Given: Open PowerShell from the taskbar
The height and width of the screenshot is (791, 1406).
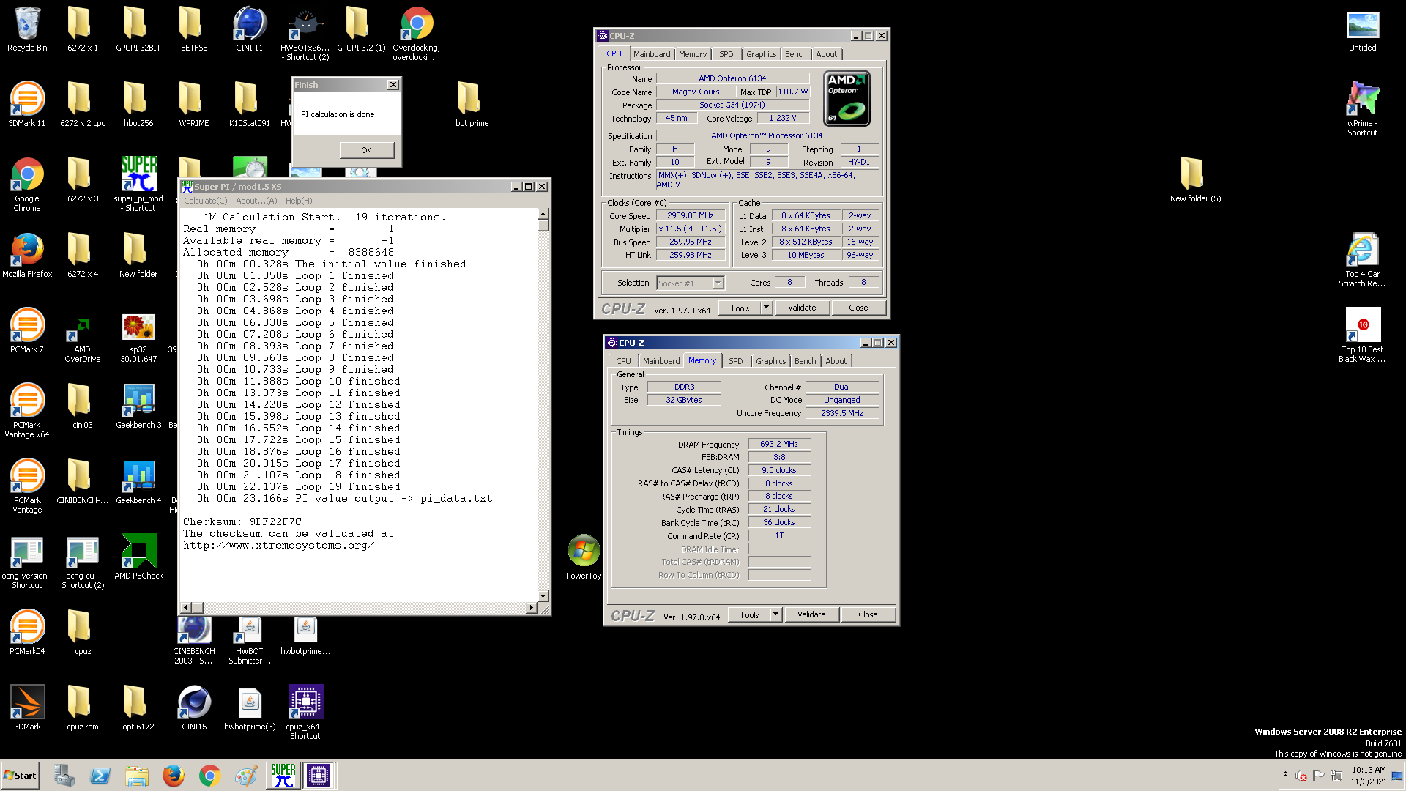Looking at the screenshot, I should [x=100, y=775].
